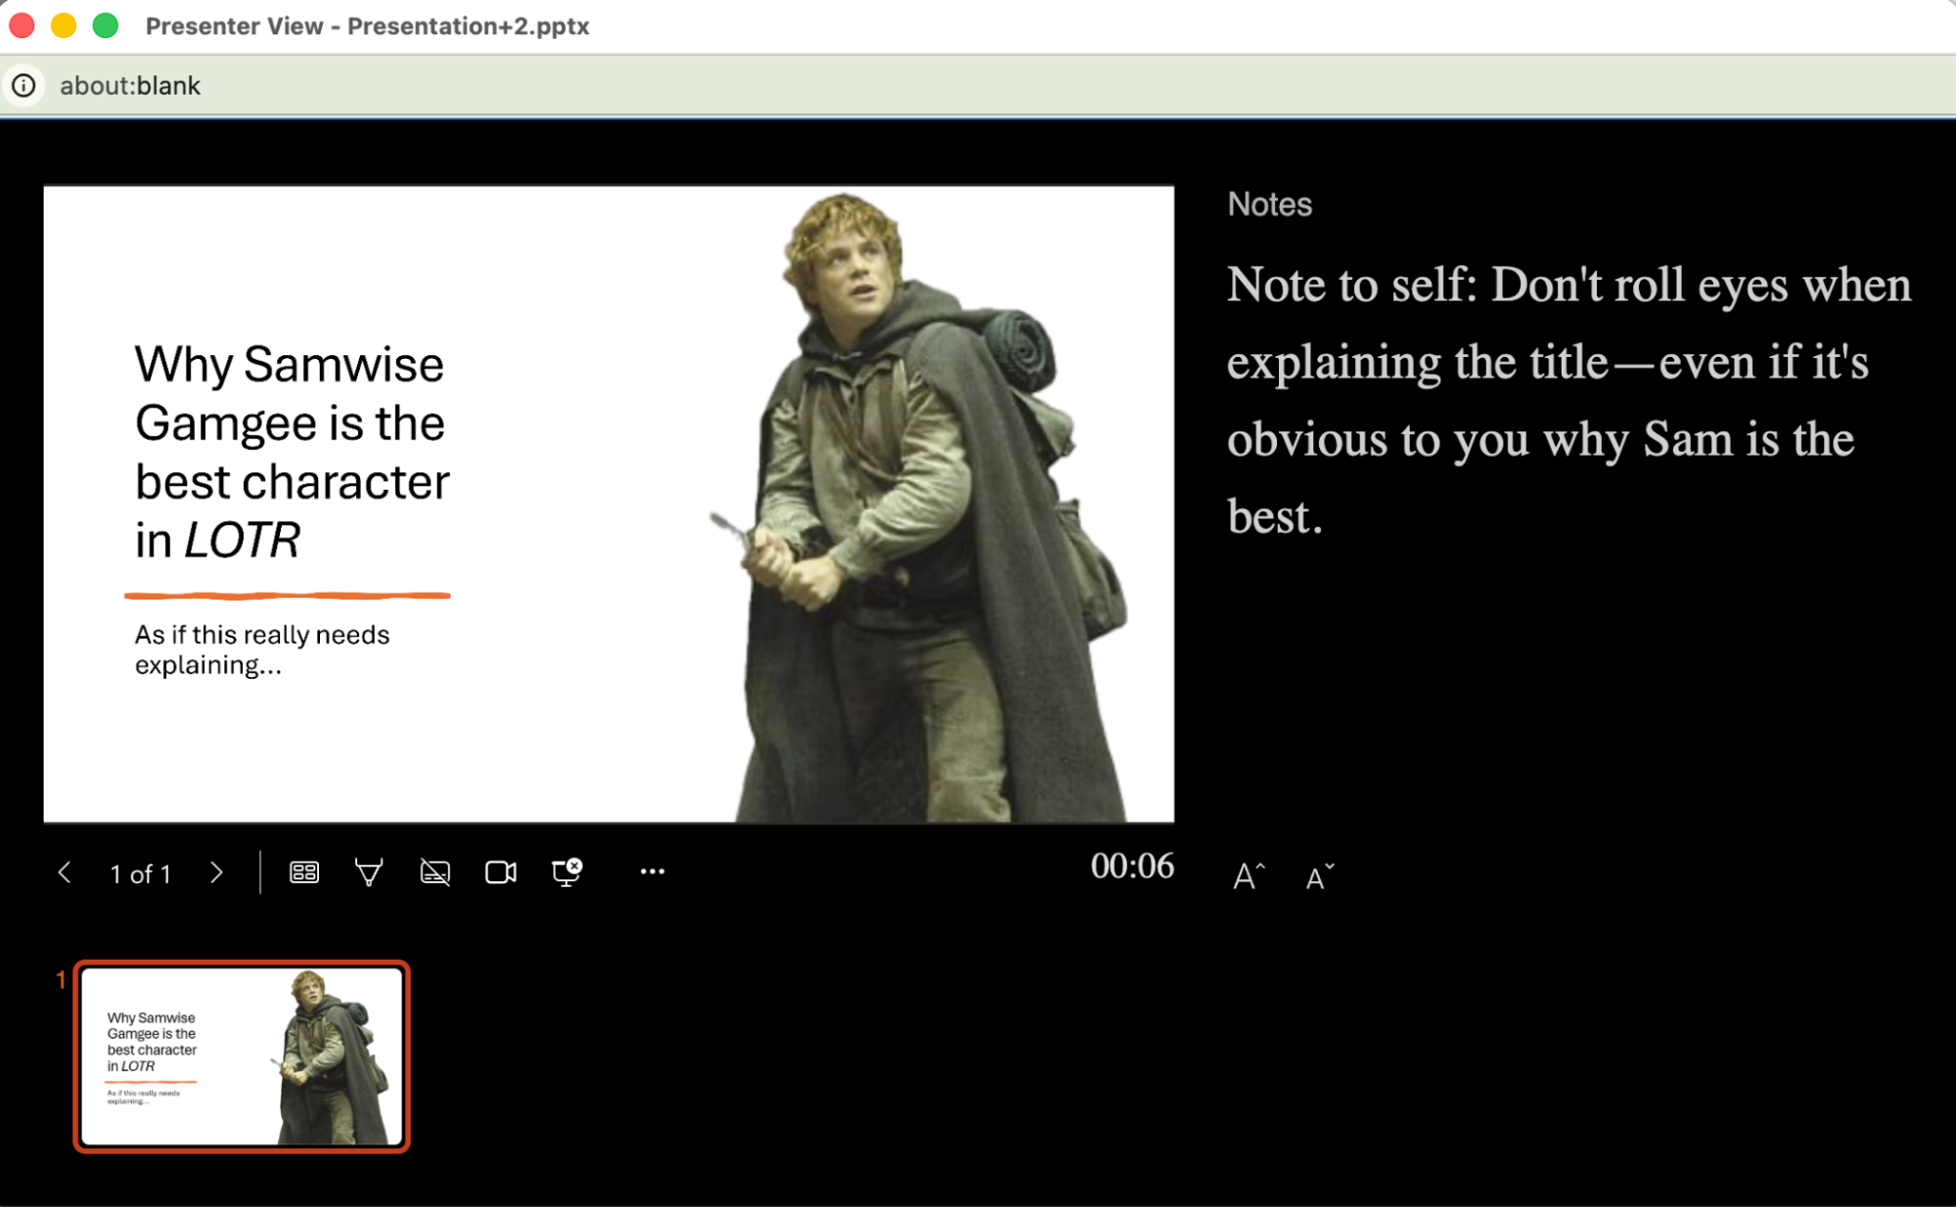
Task: Click the subtitle 'As if this really needs explaining...'
Action: coord(262,649)
